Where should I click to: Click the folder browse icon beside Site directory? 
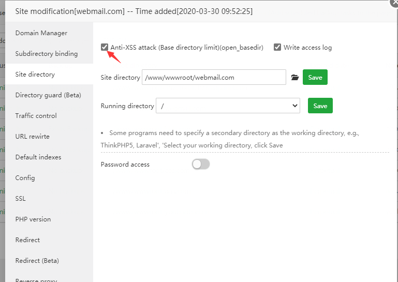pos(295,77)
